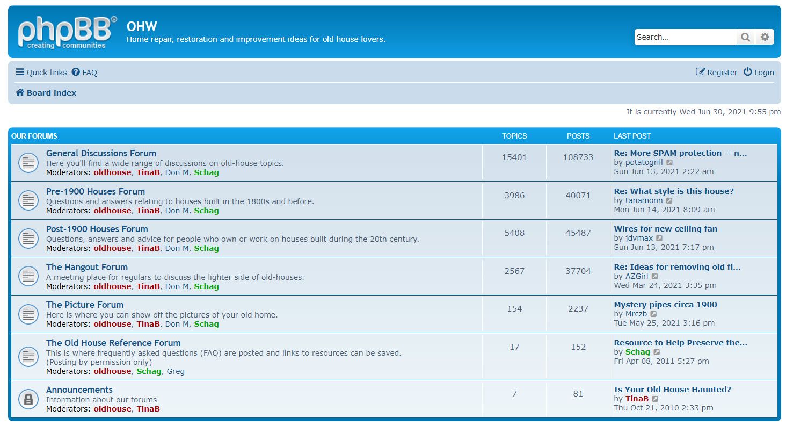Click The Picture Forum status icon
The height and width of the screenshot is (425, 786).
point(28,314)
